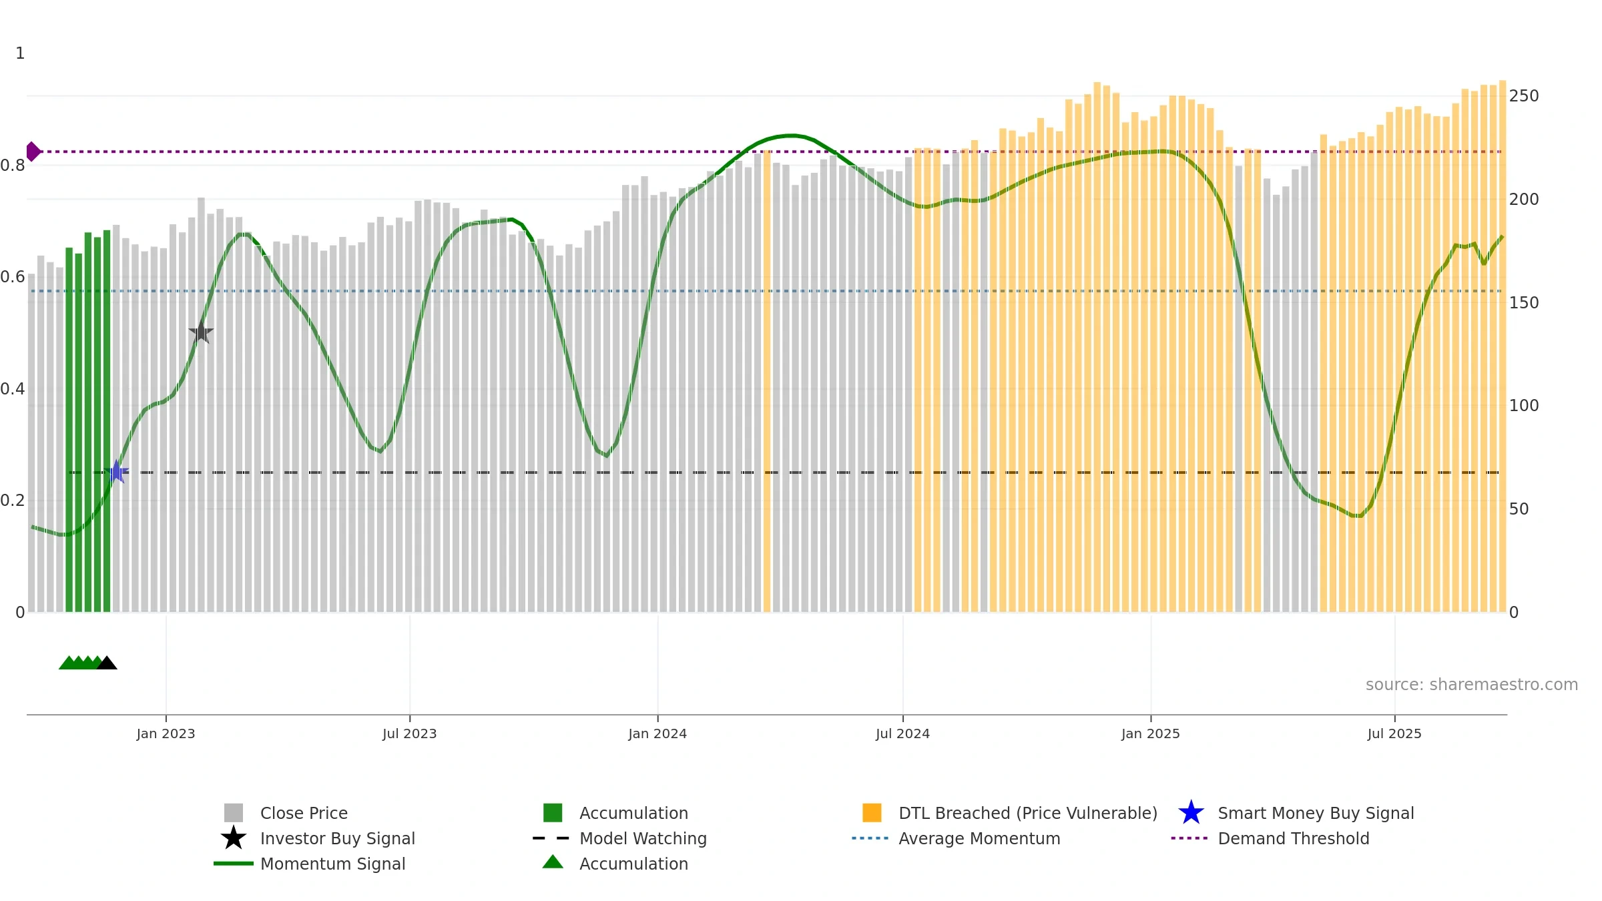The image size is (1602, 901).
Task: Click the purple diamond Demand Threshold marker
Action: pos(33,152)
